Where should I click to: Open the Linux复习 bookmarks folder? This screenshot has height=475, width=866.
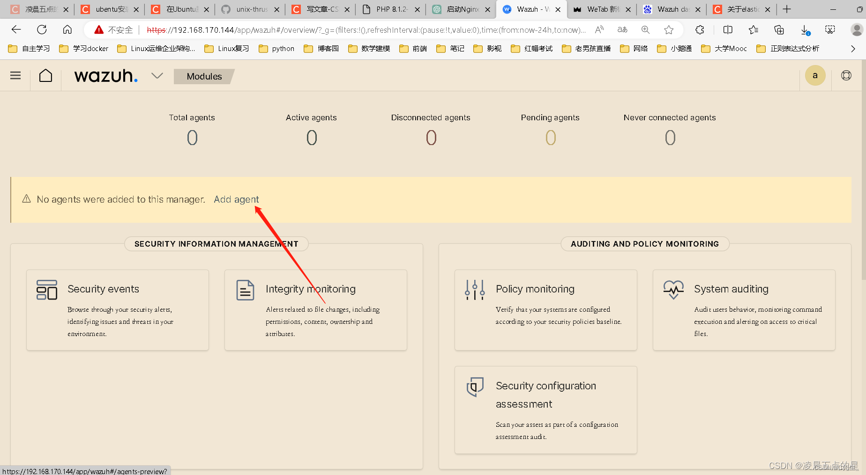(x=226, y=48)
